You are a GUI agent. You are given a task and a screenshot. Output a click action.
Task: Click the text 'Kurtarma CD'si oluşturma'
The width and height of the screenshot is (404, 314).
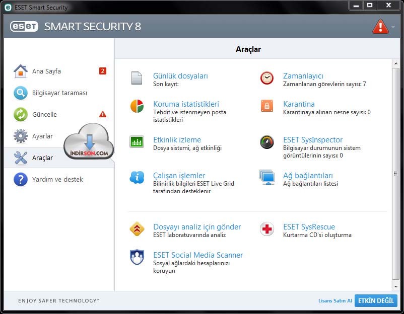(317, 235)
